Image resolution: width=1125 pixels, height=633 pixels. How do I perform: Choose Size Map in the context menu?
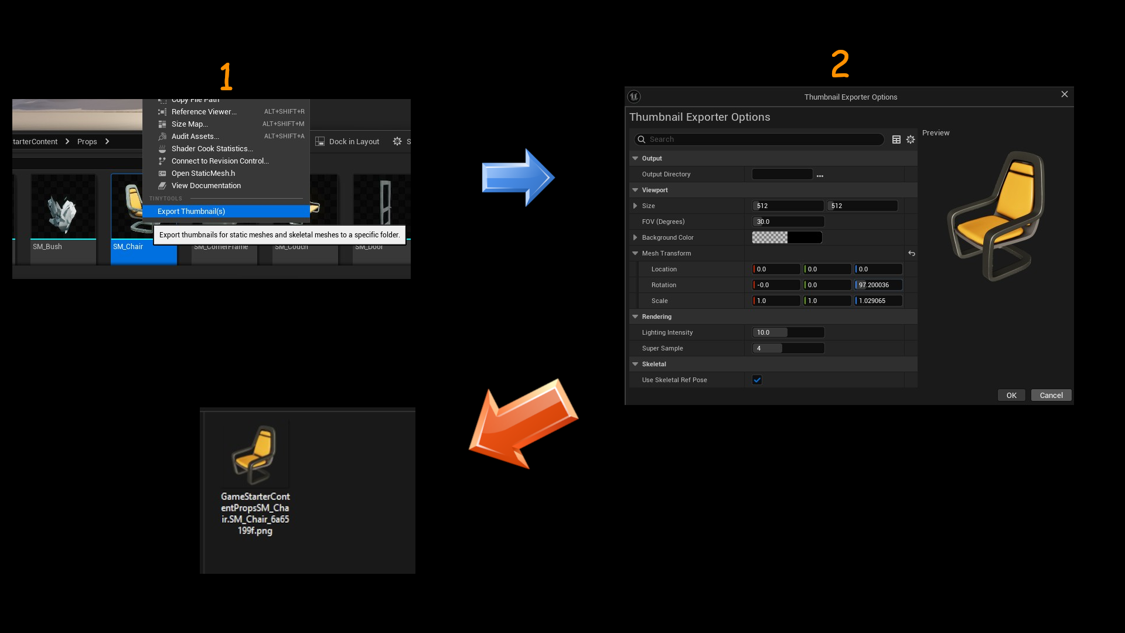point(226,124)
